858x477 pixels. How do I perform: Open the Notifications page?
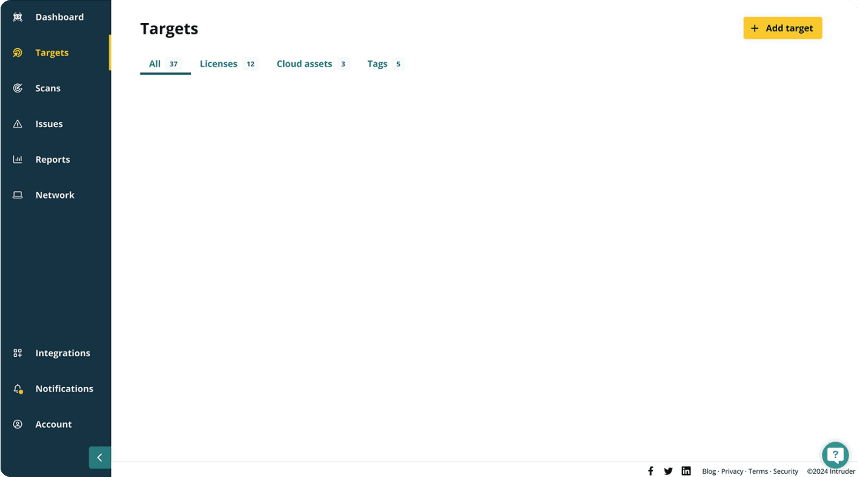click(64, 389)
